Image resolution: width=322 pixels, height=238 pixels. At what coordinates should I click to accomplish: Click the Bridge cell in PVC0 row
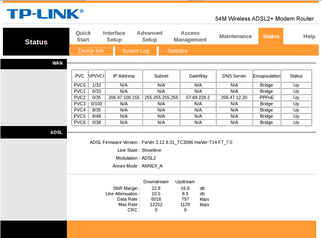point(267,85)
